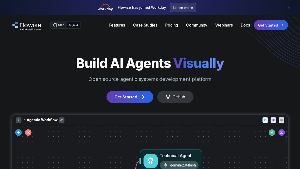Open the workflow settings gear icon
The image size is (300, 169).
[x=281, y=120]
